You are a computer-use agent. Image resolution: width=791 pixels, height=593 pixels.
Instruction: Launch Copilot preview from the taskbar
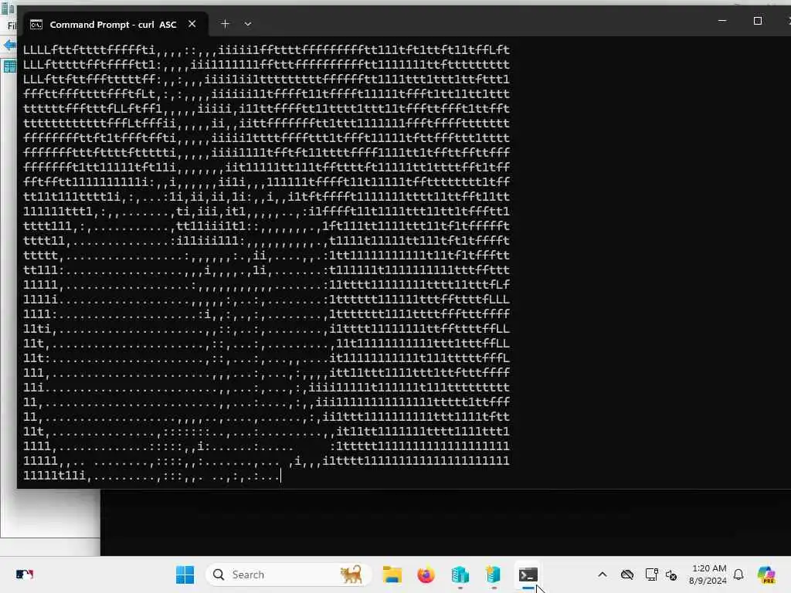pos(766,574)
